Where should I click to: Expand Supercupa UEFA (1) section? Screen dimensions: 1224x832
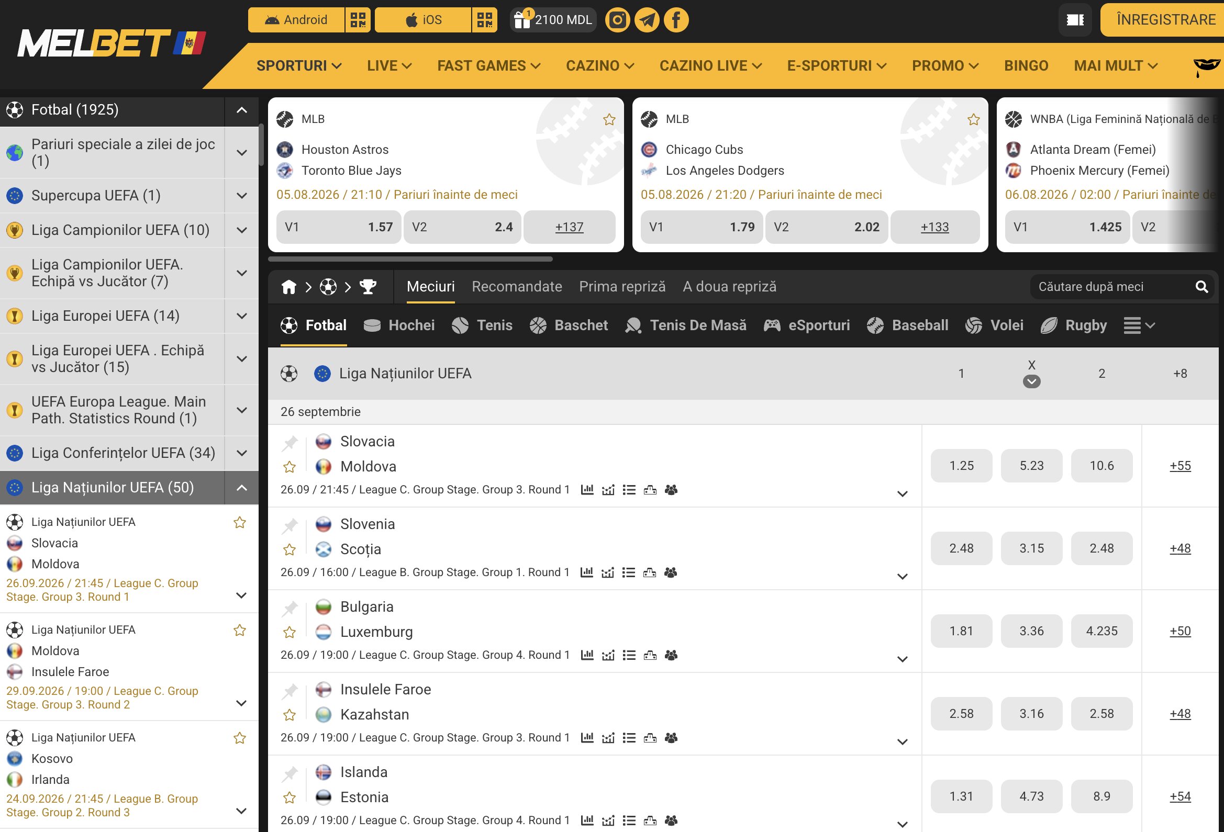point(242,196)
